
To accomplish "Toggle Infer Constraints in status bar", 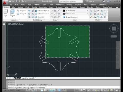I will click(27, 90).
